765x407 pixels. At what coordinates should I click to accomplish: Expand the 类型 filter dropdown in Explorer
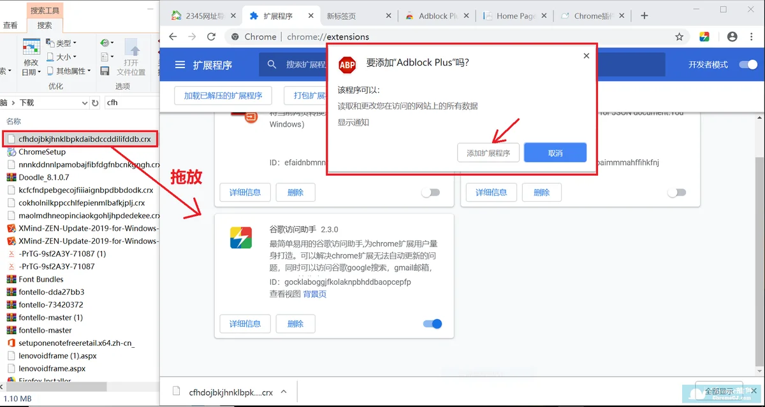coord(62,43)
